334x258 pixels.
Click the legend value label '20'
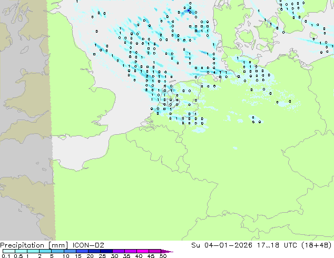pos(90,256)
